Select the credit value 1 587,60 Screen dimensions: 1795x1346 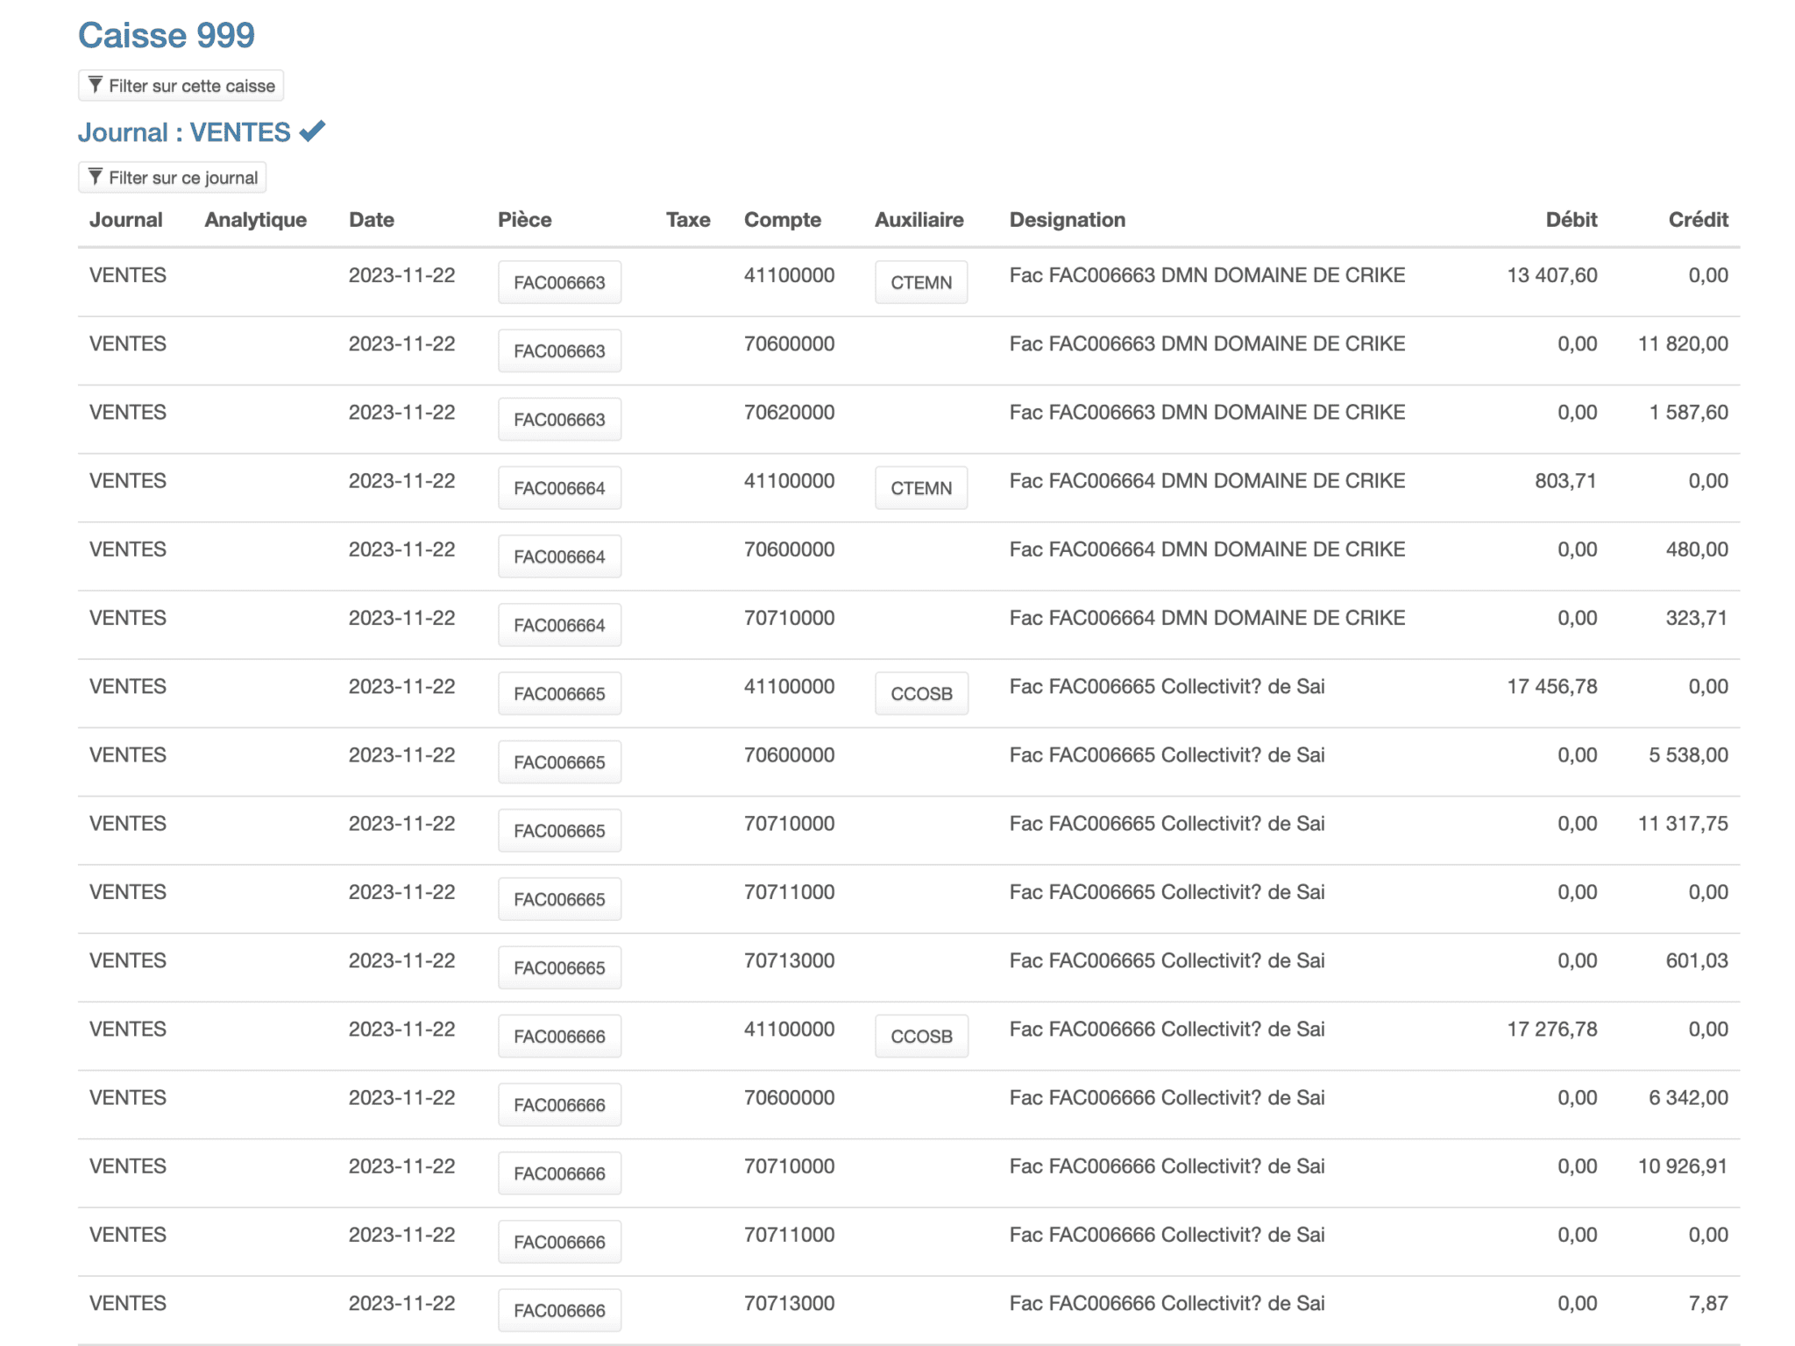click(x=1689, y=412)
